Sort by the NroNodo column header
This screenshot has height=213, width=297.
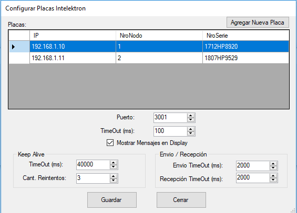[159, 36]
